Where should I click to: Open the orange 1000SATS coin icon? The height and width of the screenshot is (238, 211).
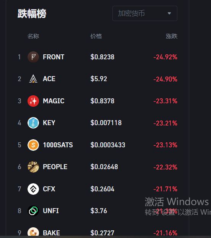pyautogui.click(x=33, y=145)
